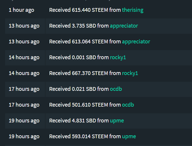Viewport: 192px width, 146px height.
Task: Open the therising account link
Action: click(x=133, y=10)
